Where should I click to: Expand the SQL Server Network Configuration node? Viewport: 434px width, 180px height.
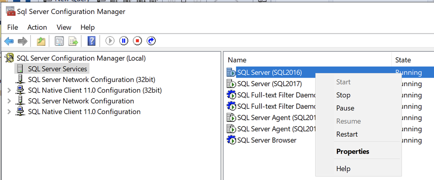(x=10, y=101)
